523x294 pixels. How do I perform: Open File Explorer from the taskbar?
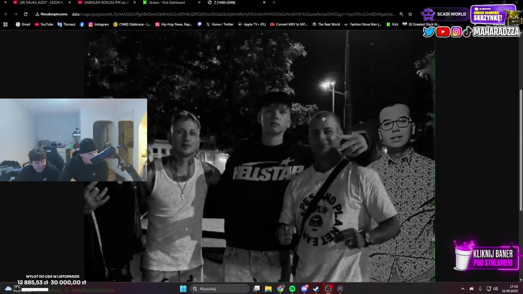click(268, 289)
